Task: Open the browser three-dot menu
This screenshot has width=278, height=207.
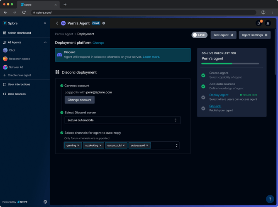Action: (x=273, y=12)
